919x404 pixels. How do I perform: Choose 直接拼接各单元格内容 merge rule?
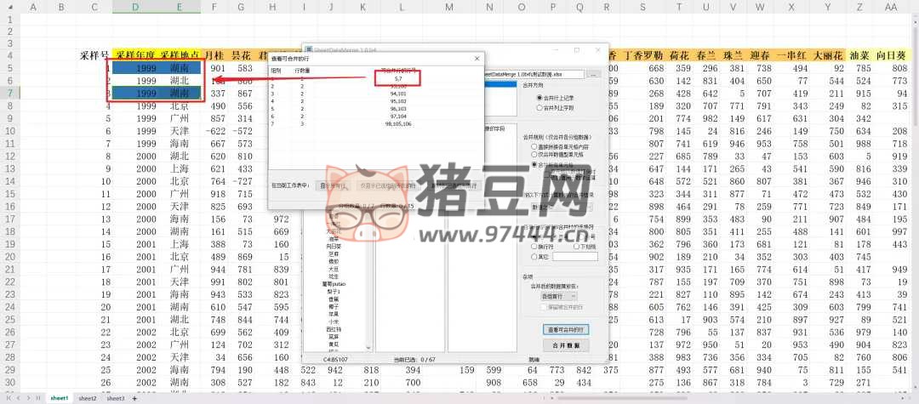534,146
